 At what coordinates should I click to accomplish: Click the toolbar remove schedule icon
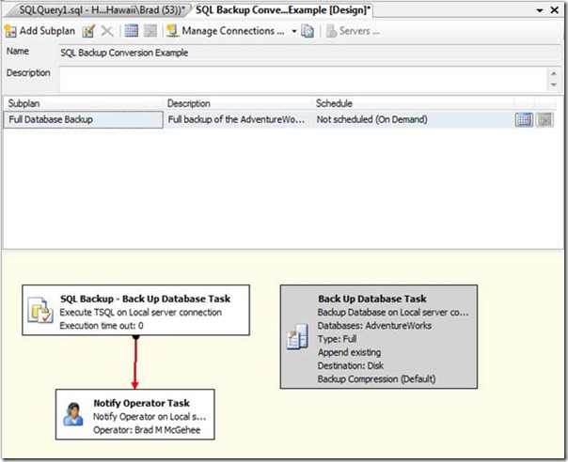point(150,31)
